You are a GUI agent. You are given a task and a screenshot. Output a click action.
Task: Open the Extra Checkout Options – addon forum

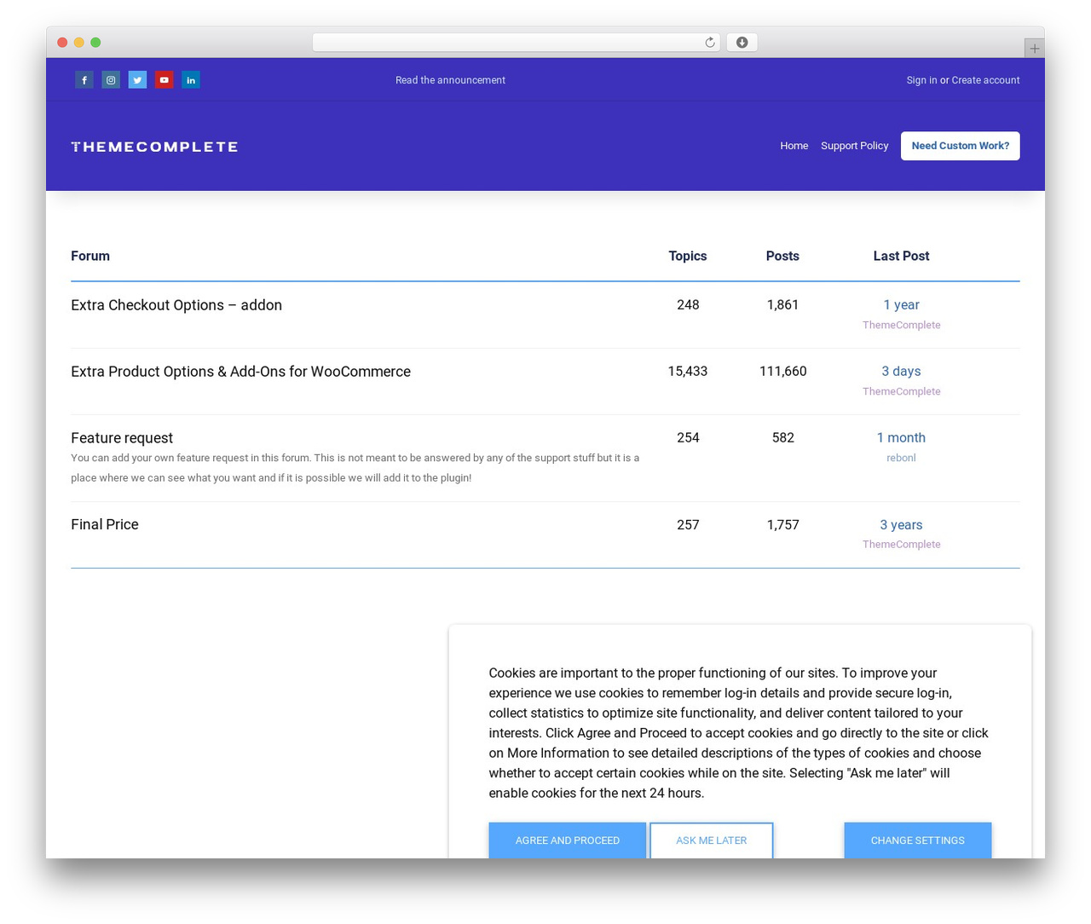(x=176, y=305)
